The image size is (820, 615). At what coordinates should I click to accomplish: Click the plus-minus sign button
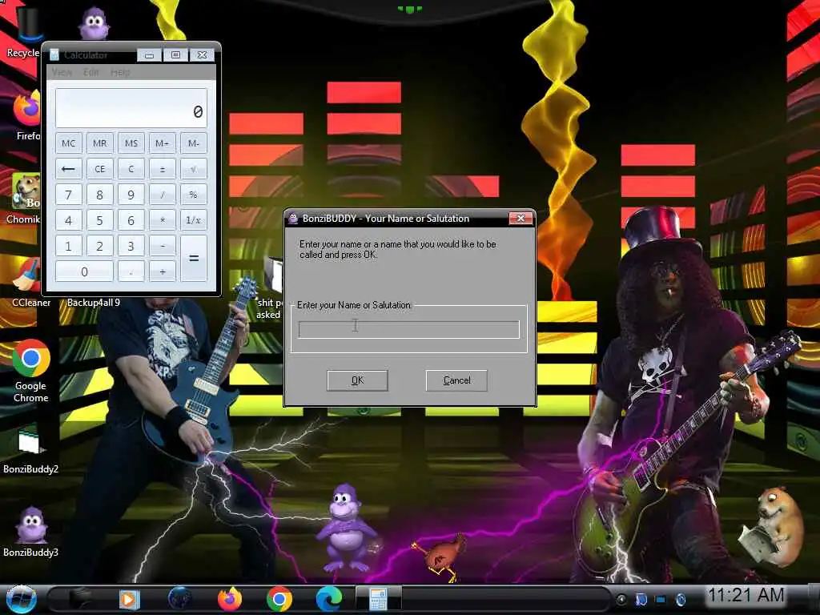tap(162, 169)
